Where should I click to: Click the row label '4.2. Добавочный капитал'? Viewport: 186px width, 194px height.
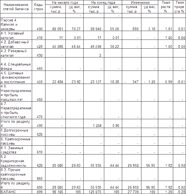pos(15,44)
